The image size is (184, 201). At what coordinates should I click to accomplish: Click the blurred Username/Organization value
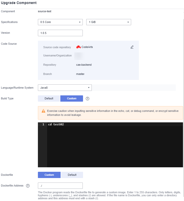[78, 55]
